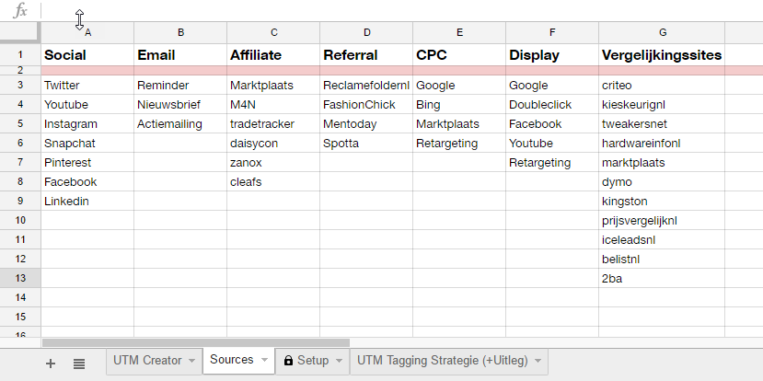Select column G header
Screen dimensions: 763x381
tap(662, 32)
